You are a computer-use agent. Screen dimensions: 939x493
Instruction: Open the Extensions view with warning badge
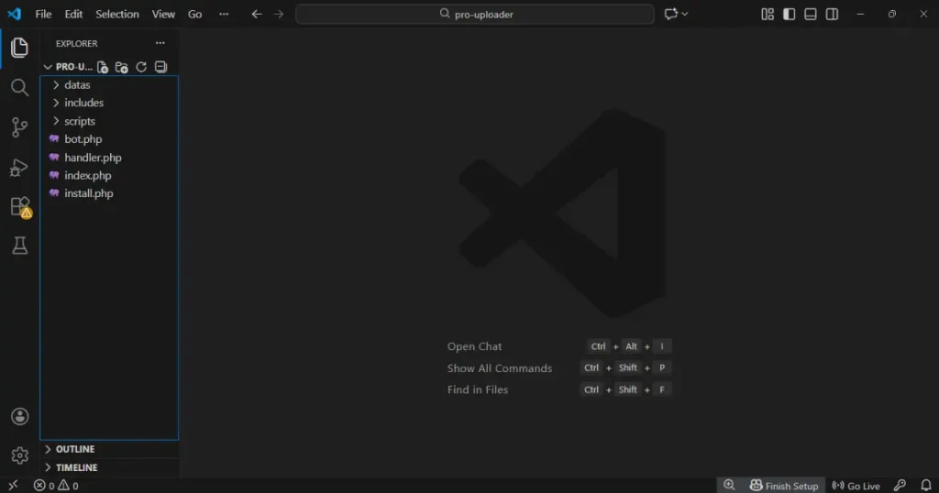click(x=20, y=207)
